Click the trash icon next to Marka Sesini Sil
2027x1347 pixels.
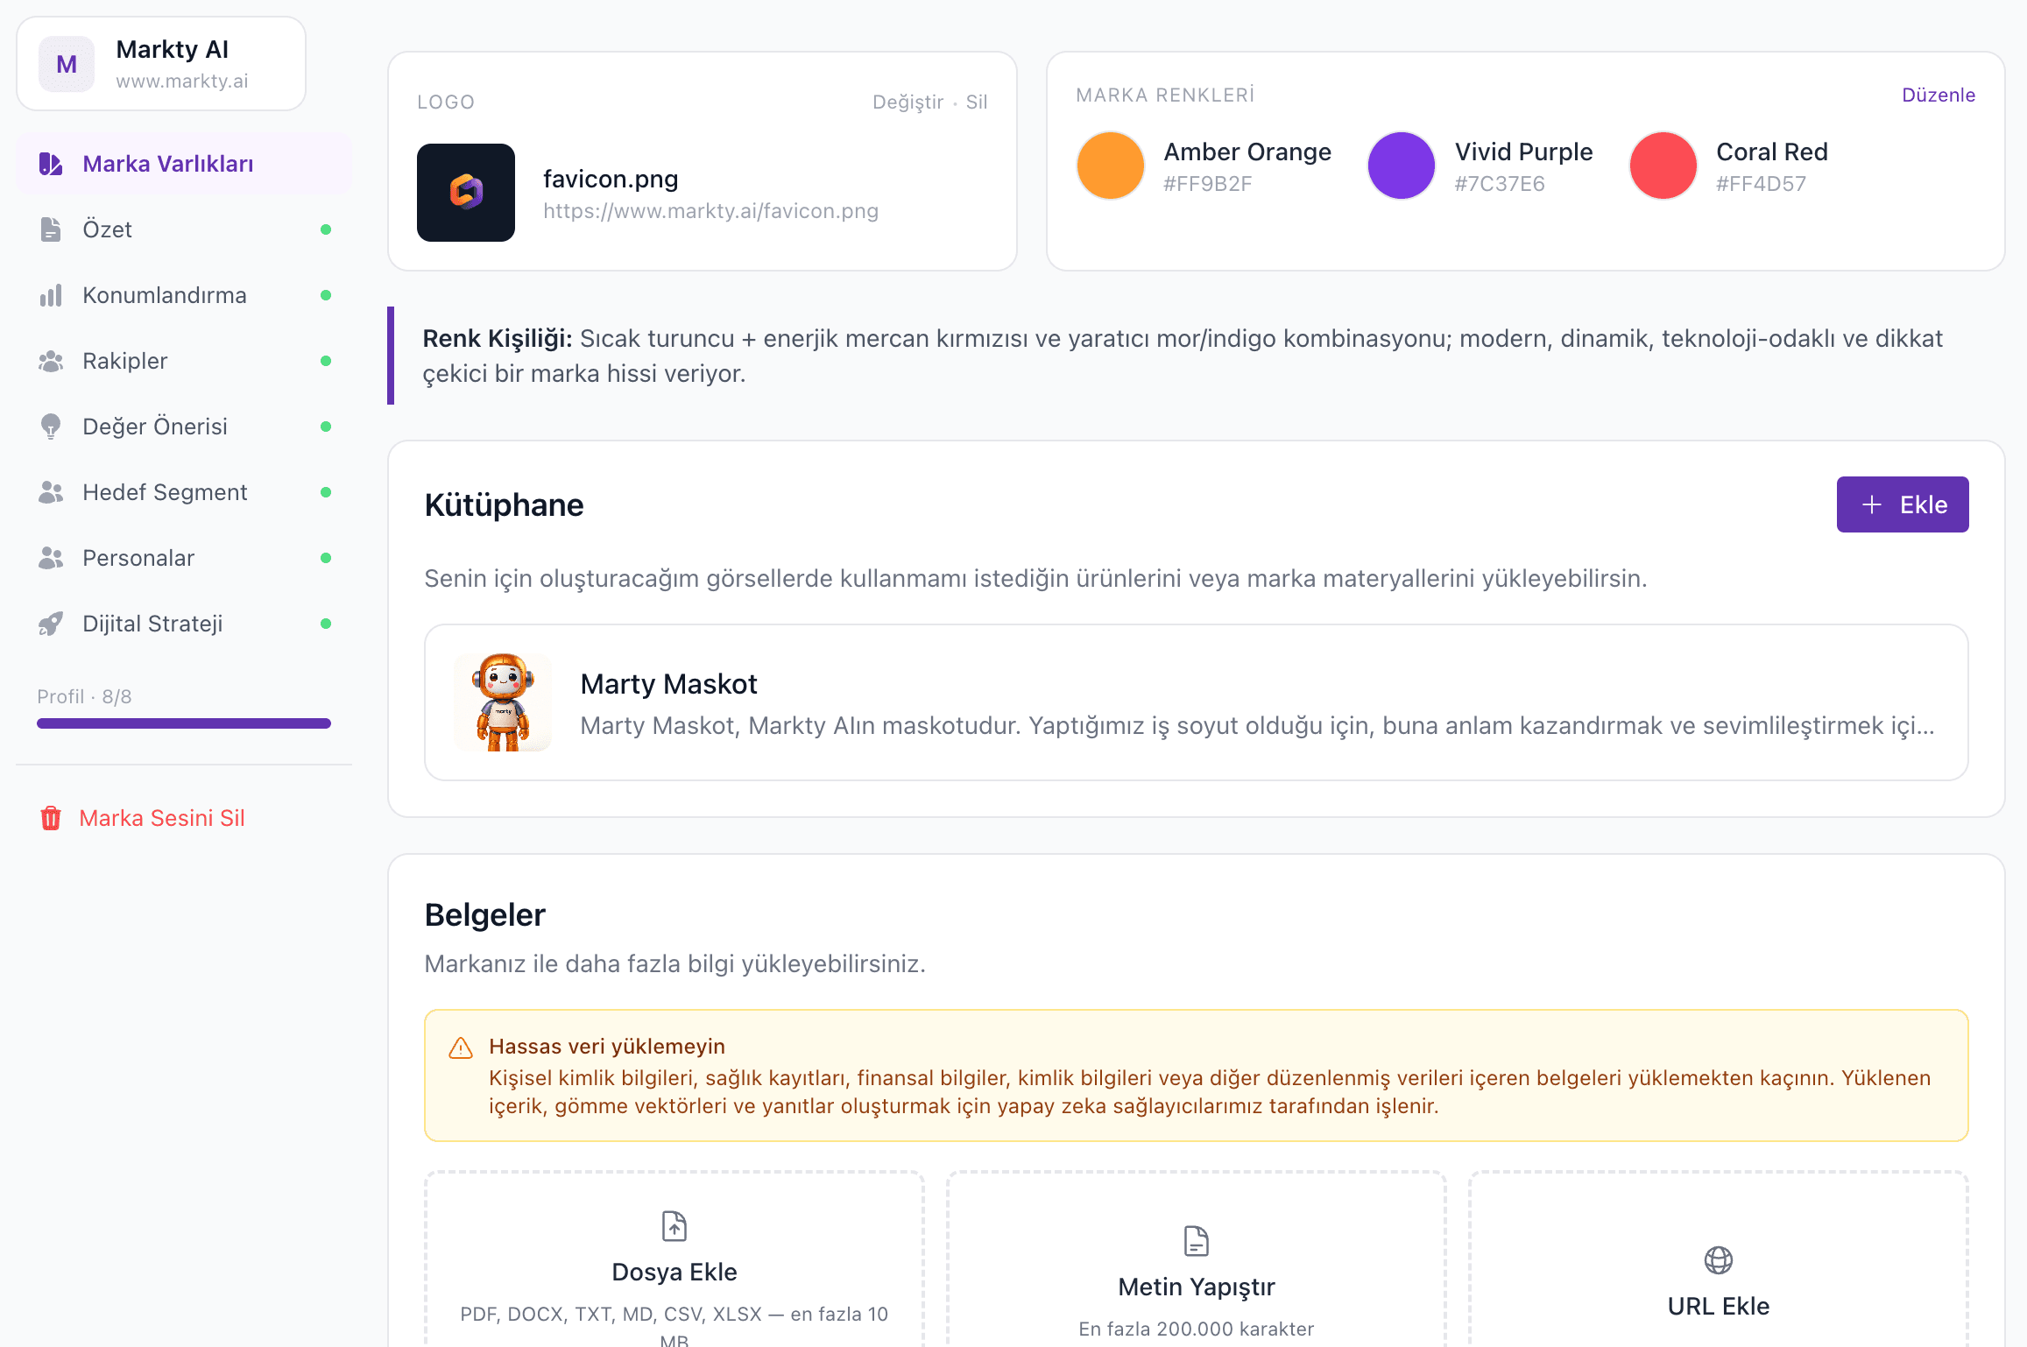click(50, 818)
